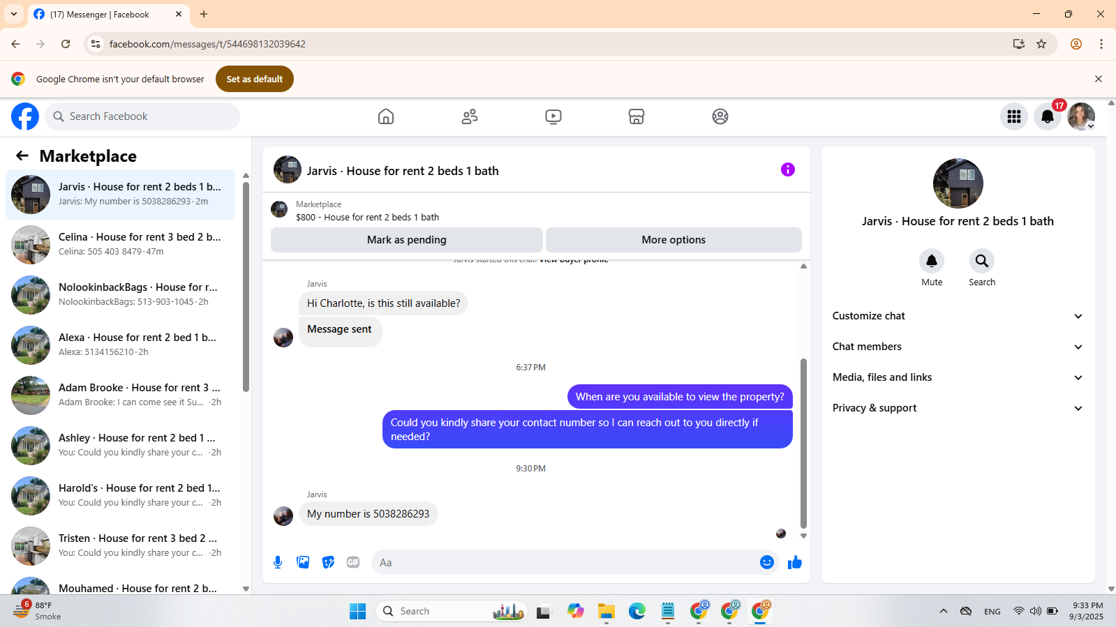Image resolution: width=1116 pixels, height=627 pixels.
Task: Open NolookinbackBags conversation
Action: coord(120,295)
